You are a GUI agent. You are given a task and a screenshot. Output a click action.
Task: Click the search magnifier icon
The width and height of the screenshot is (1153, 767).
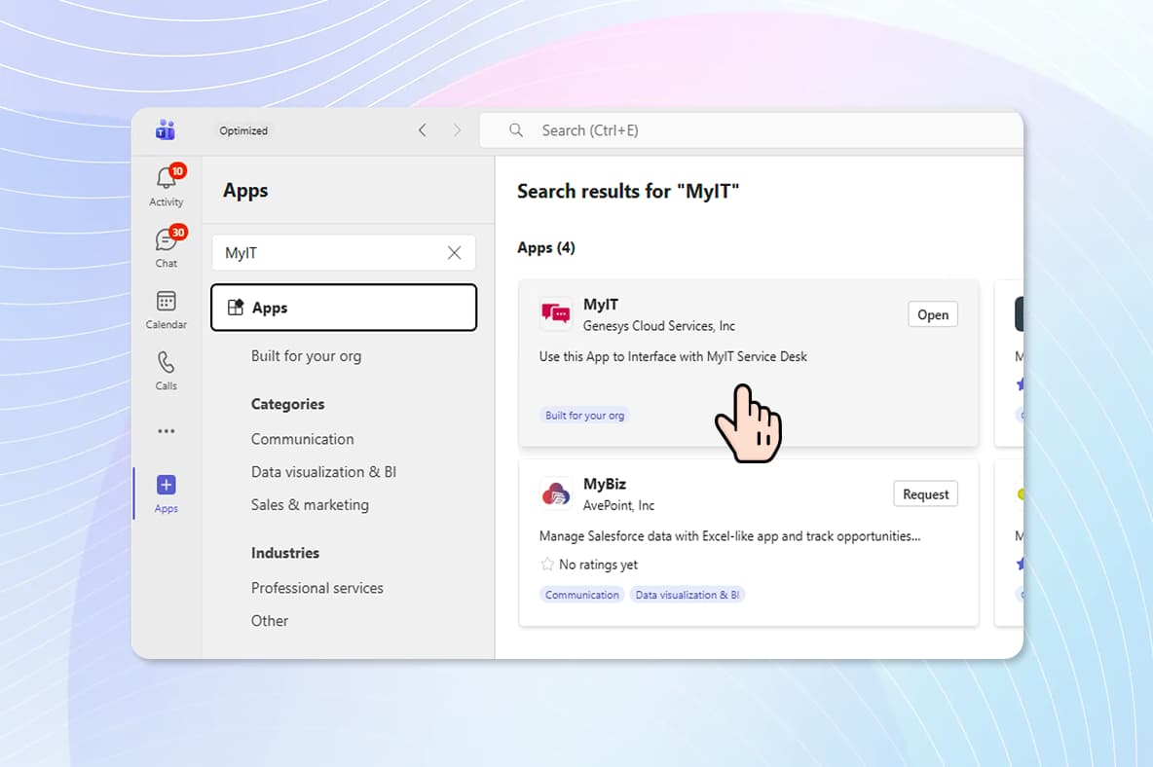point(516,130)
